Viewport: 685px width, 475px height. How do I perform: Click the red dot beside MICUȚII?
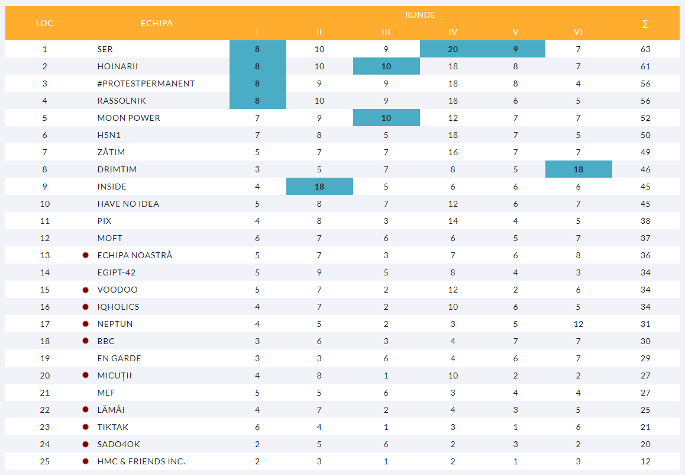(x=86, y=375)
